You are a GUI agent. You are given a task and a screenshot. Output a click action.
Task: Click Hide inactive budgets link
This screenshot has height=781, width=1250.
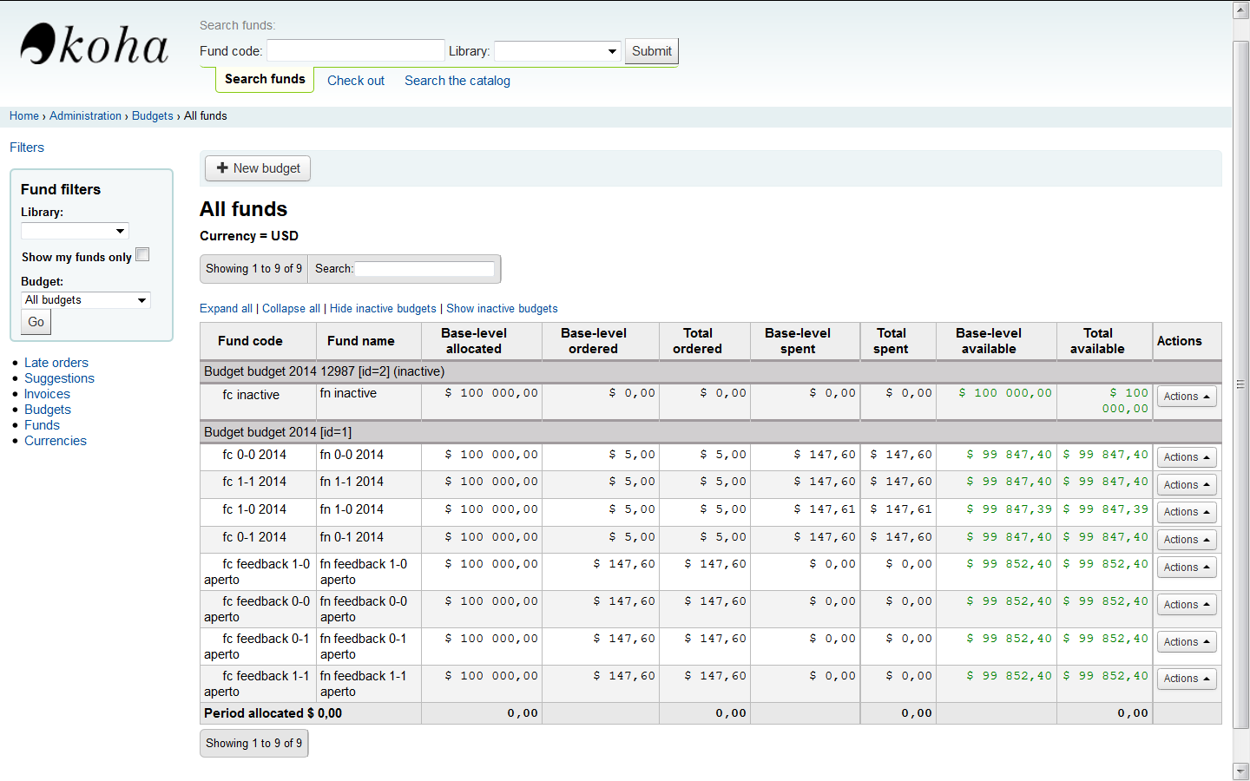coord(383,309)
